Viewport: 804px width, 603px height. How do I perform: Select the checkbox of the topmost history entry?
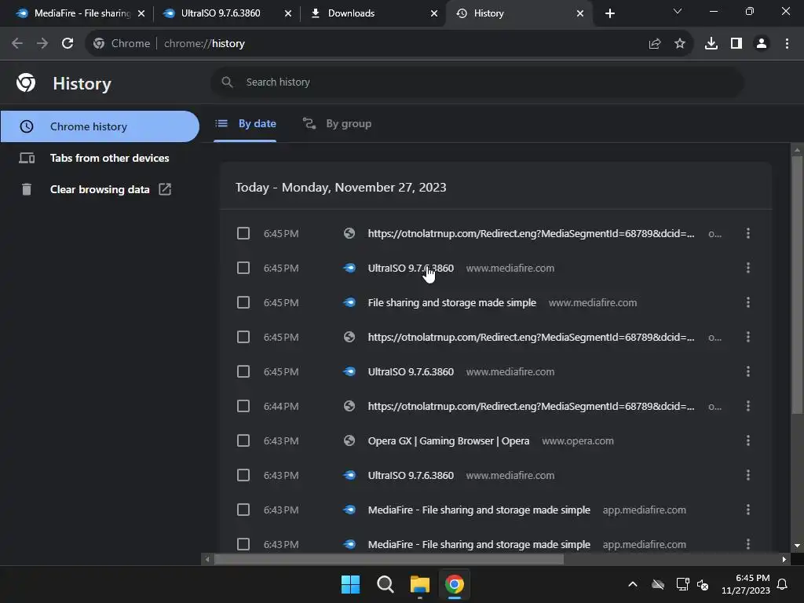coord(243,234)
